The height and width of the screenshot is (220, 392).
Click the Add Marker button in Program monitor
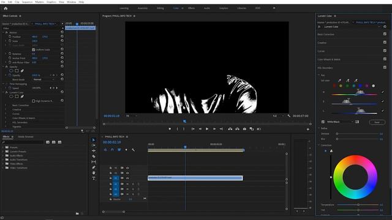point(170,129)
